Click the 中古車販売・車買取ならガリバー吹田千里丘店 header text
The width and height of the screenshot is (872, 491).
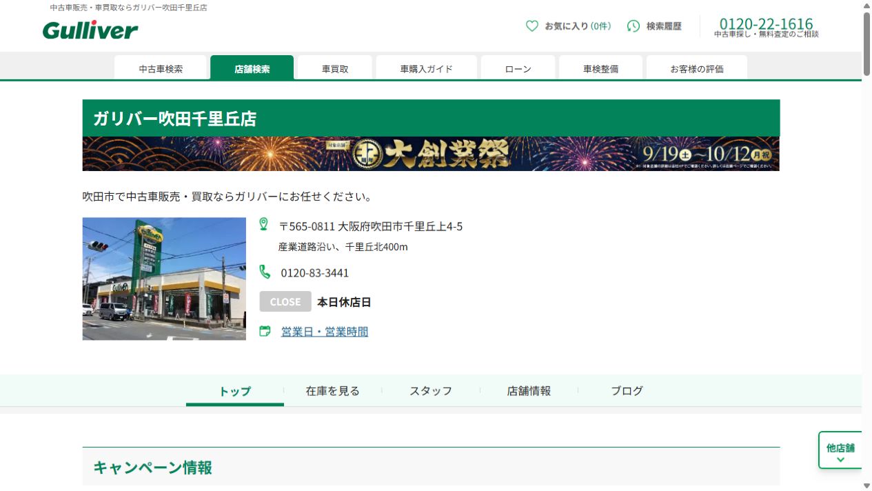click(x=129, y=8)
